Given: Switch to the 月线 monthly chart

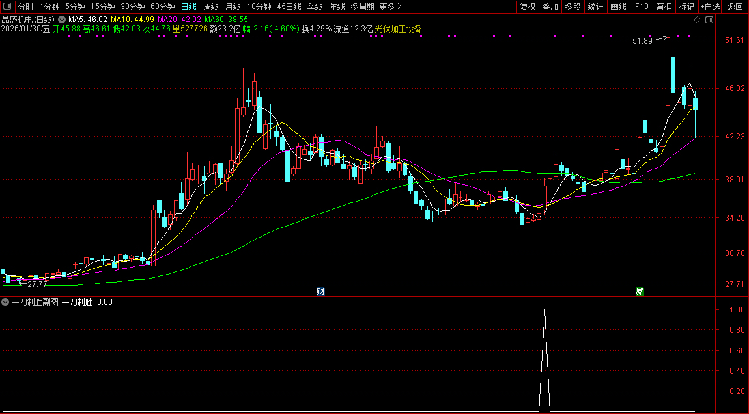Looking at the screenshot, I should point(233,7).
